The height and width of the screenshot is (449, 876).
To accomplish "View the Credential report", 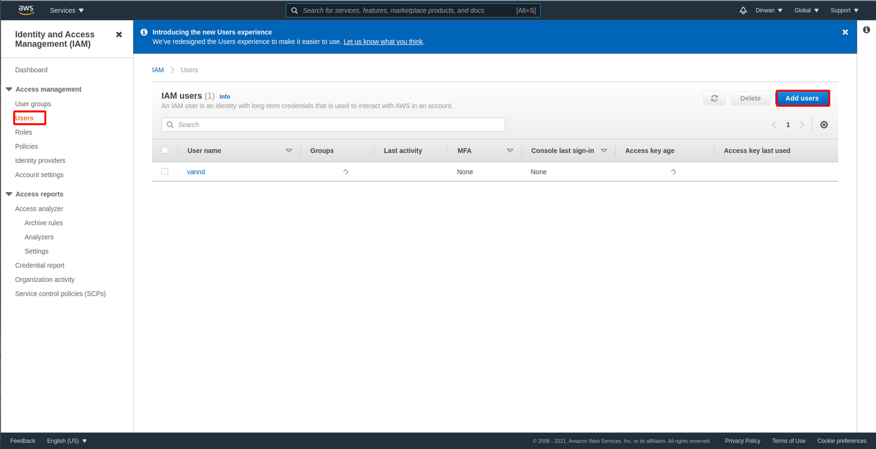I will pos(40,265).
